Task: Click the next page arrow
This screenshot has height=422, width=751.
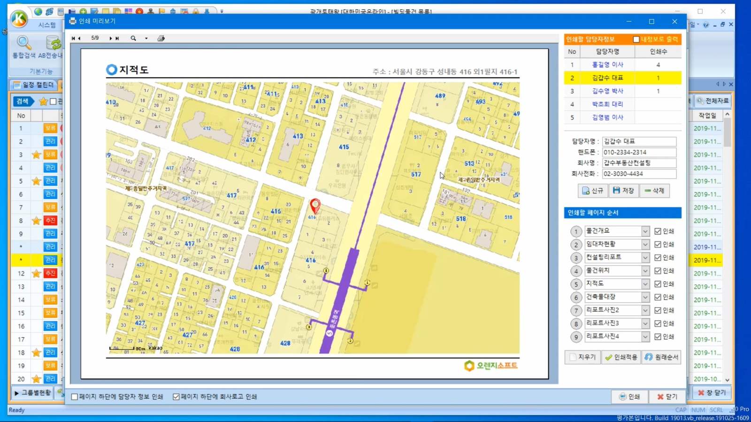Action: pos(111,38)
